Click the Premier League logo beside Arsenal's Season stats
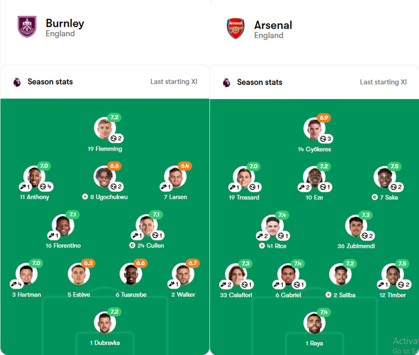Screen dimensions: 419x355 click(227, 82)
